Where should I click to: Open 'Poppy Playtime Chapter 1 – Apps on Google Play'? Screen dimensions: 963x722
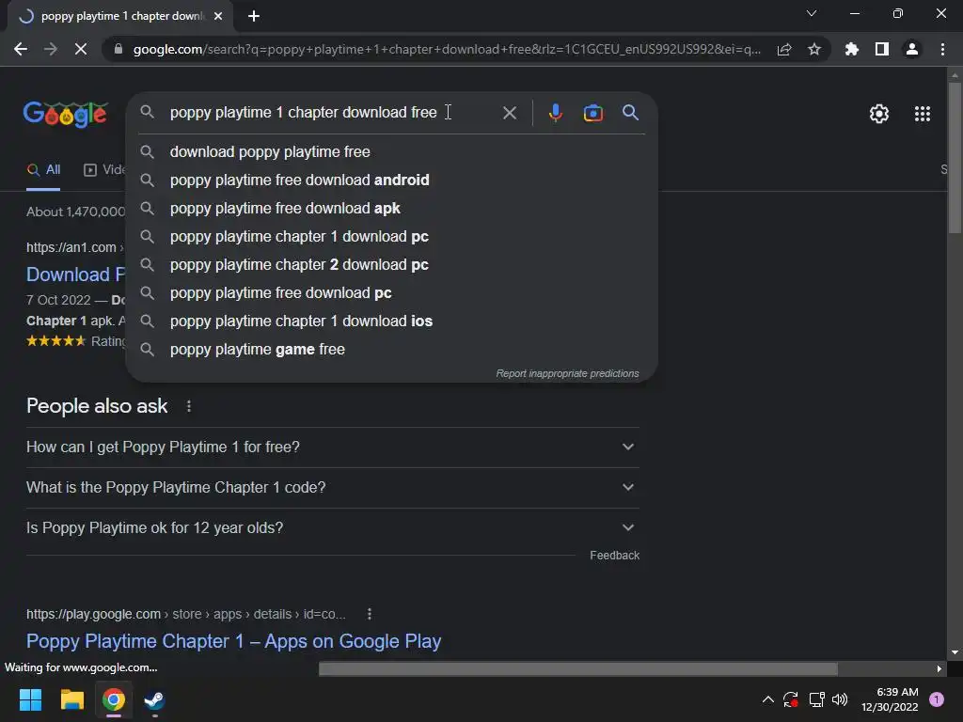pyautogui.click(x=233, y=641)
